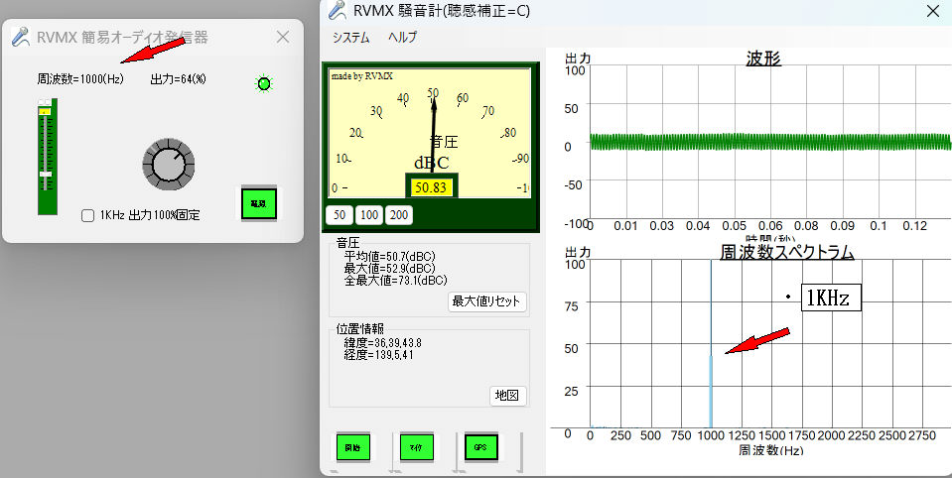The height and width of the screenshot is (478, 952).
Task: Click the 最大値リセット button
Action: (x=486, y=301)
